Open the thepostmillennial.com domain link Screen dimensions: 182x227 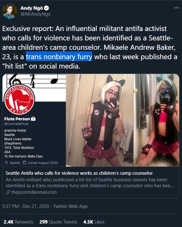tap(34, 192)
